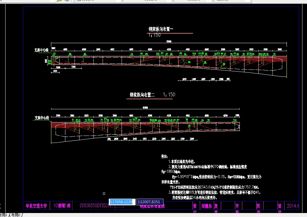Select the 1:150 scale beside 钢束纵向布置二

click(x=169, y=95)
